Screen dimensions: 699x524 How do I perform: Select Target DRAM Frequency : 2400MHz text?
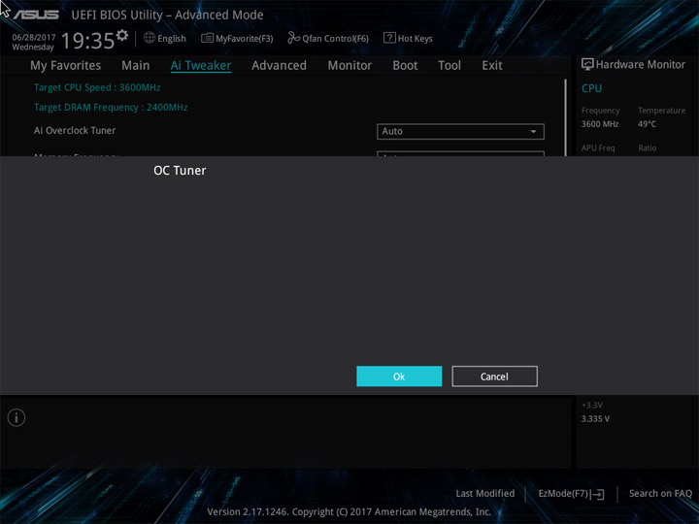pyautogui.click(x=111, y=108)
